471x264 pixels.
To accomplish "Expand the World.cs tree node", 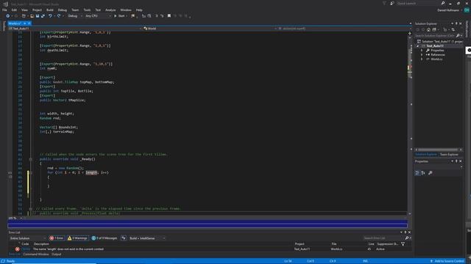I will pyautogui.click(x=422, y=59).
